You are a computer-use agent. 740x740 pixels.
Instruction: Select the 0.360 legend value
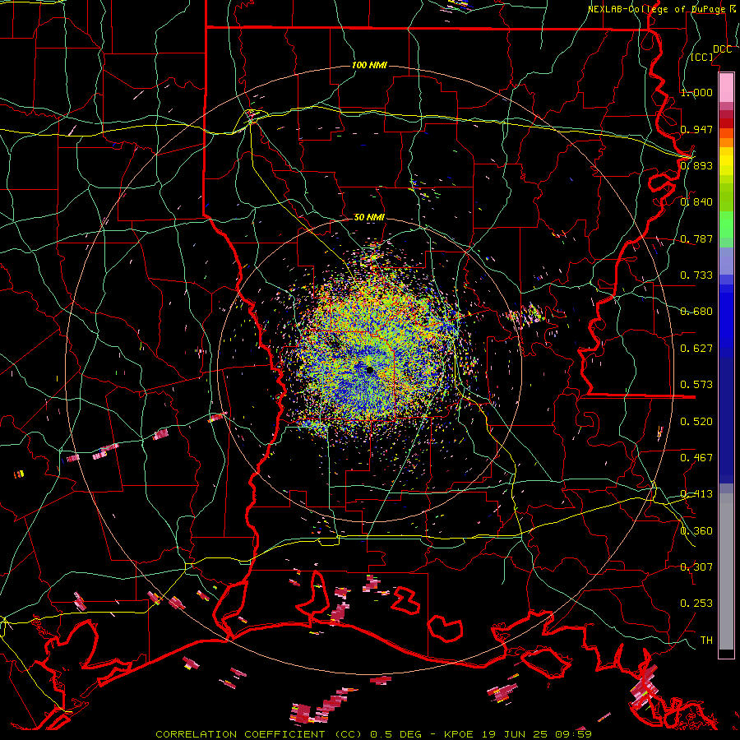pyautogui.click(x=696, y=531)
